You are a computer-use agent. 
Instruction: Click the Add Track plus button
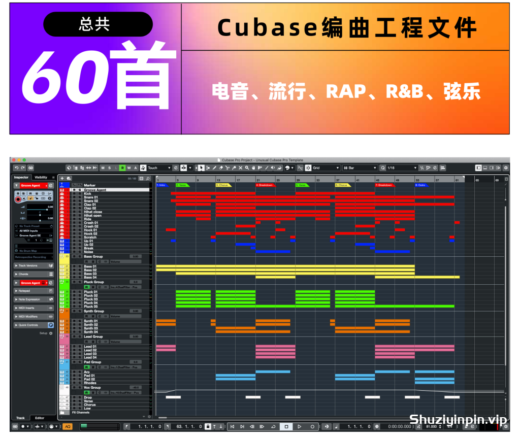(x=62, y=178)
